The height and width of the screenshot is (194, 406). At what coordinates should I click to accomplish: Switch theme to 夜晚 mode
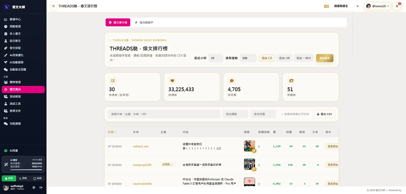click(23, 178)
